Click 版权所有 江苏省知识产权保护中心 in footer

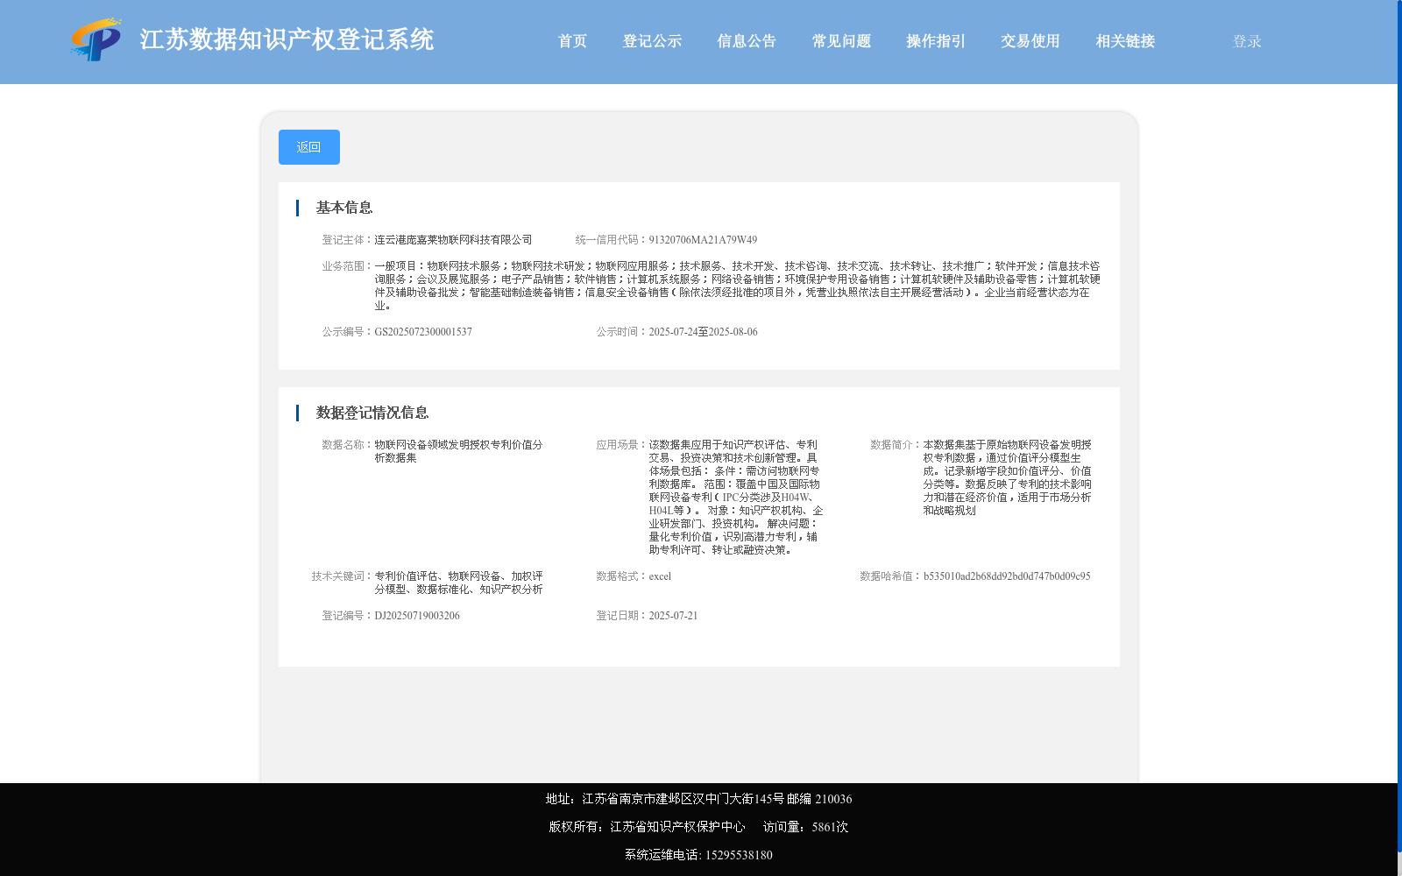647,827
